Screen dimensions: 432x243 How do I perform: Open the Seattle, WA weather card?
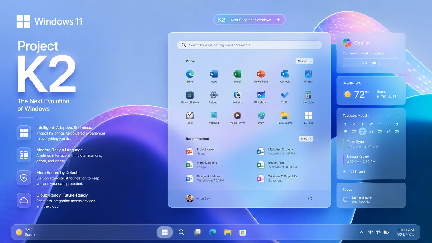pyautogui.click(x=371, y=90)
